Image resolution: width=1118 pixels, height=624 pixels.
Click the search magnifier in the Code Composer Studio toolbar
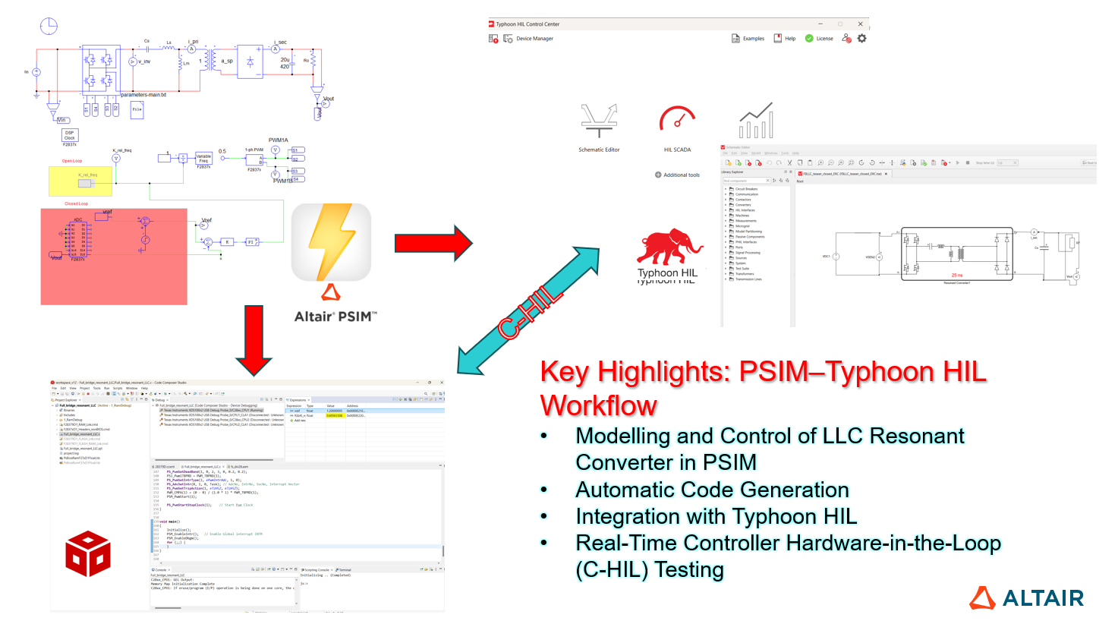pyautogui.click(x=427, y=394)
